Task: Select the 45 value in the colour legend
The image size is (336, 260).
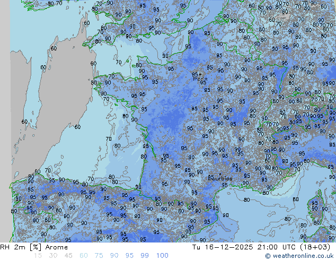Action: click(x=68, y=256)
